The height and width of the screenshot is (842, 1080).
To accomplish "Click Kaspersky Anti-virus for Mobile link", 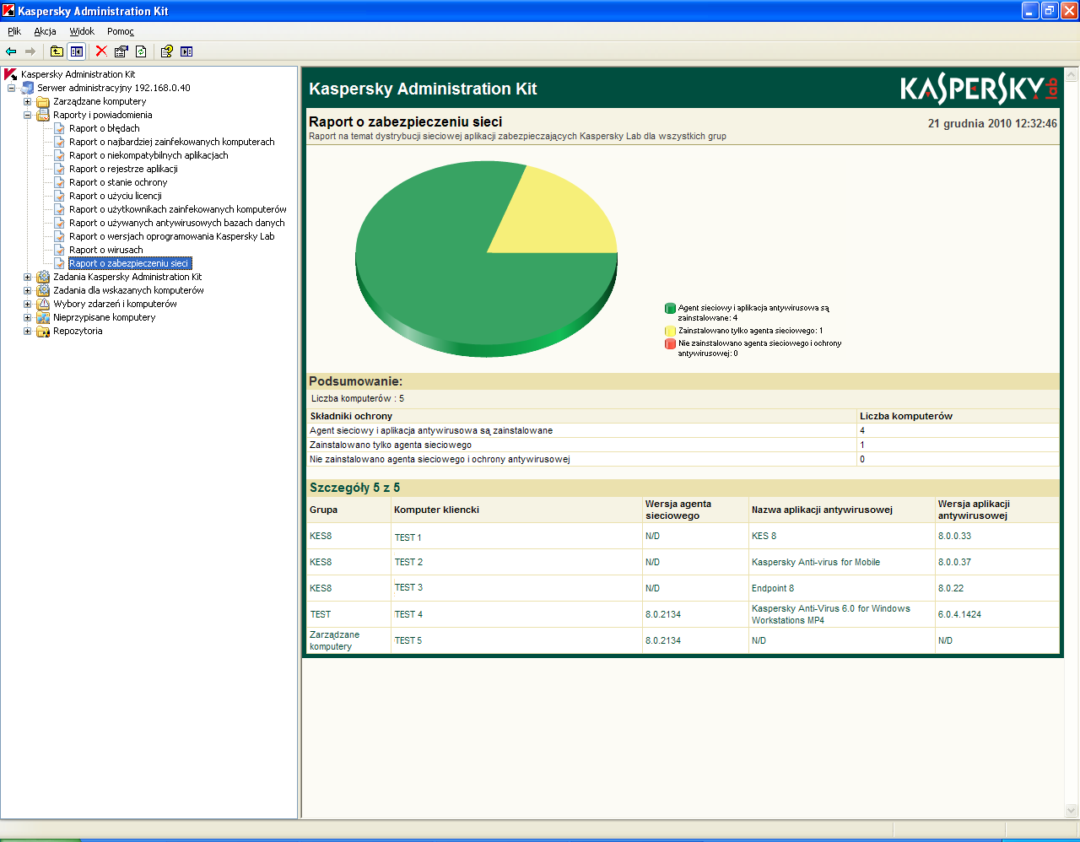I will click(816, 562).
